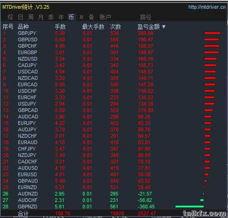Select the 综 overview tab
228x218 pixels.
[10, 17]
